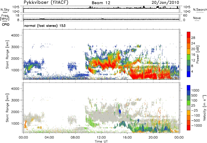Click the 20/Jan/2010 date label
This screenshot has width=207, height=143.
(x=165, y=3)
